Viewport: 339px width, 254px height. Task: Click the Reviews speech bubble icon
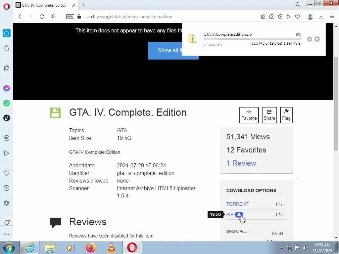click(56, 223)
